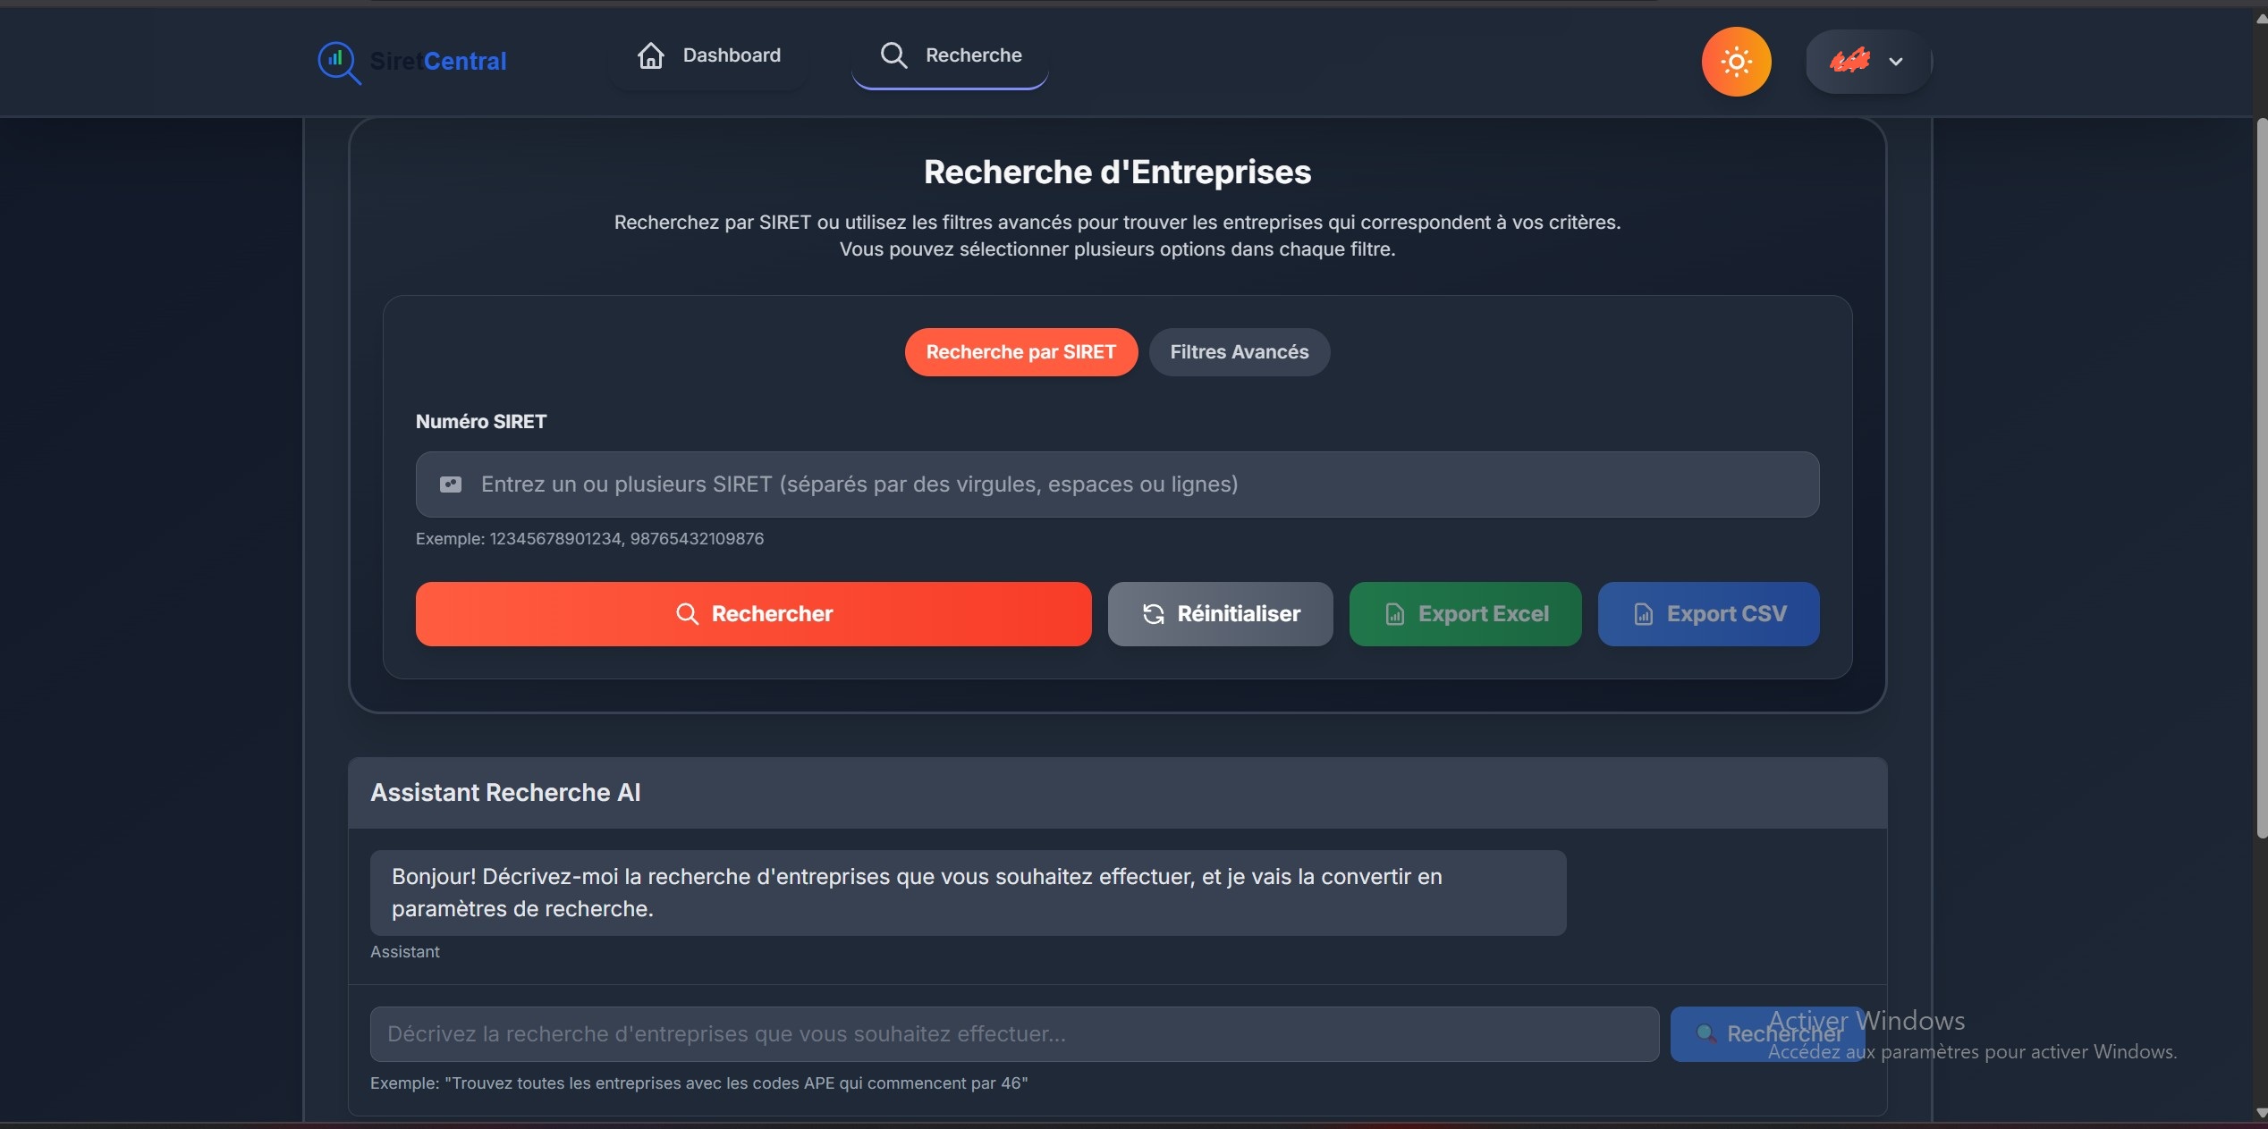Switch to Filtres Avancés tab
2268x1129 pixels.
(x=1239, y=352)
